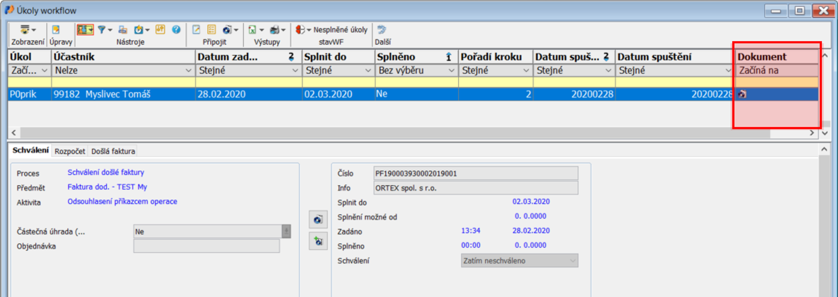Click the checklist icon in Připojit group
Viewport: 838px width, 297px height.
pyautogui.click(x=212, y=30)
